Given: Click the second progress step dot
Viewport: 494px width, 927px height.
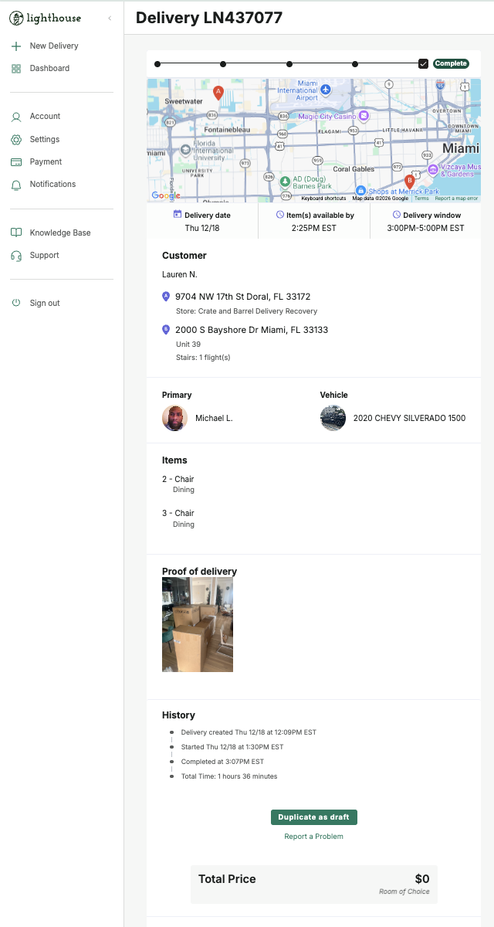Looking at the screenshot, I should coord(223,64).
